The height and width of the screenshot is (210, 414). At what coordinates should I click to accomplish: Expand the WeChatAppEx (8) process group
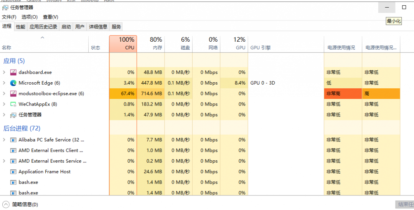click(4, 104)
